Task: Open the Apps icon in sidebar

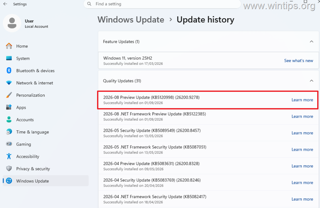Action: [x=9, y=107]
